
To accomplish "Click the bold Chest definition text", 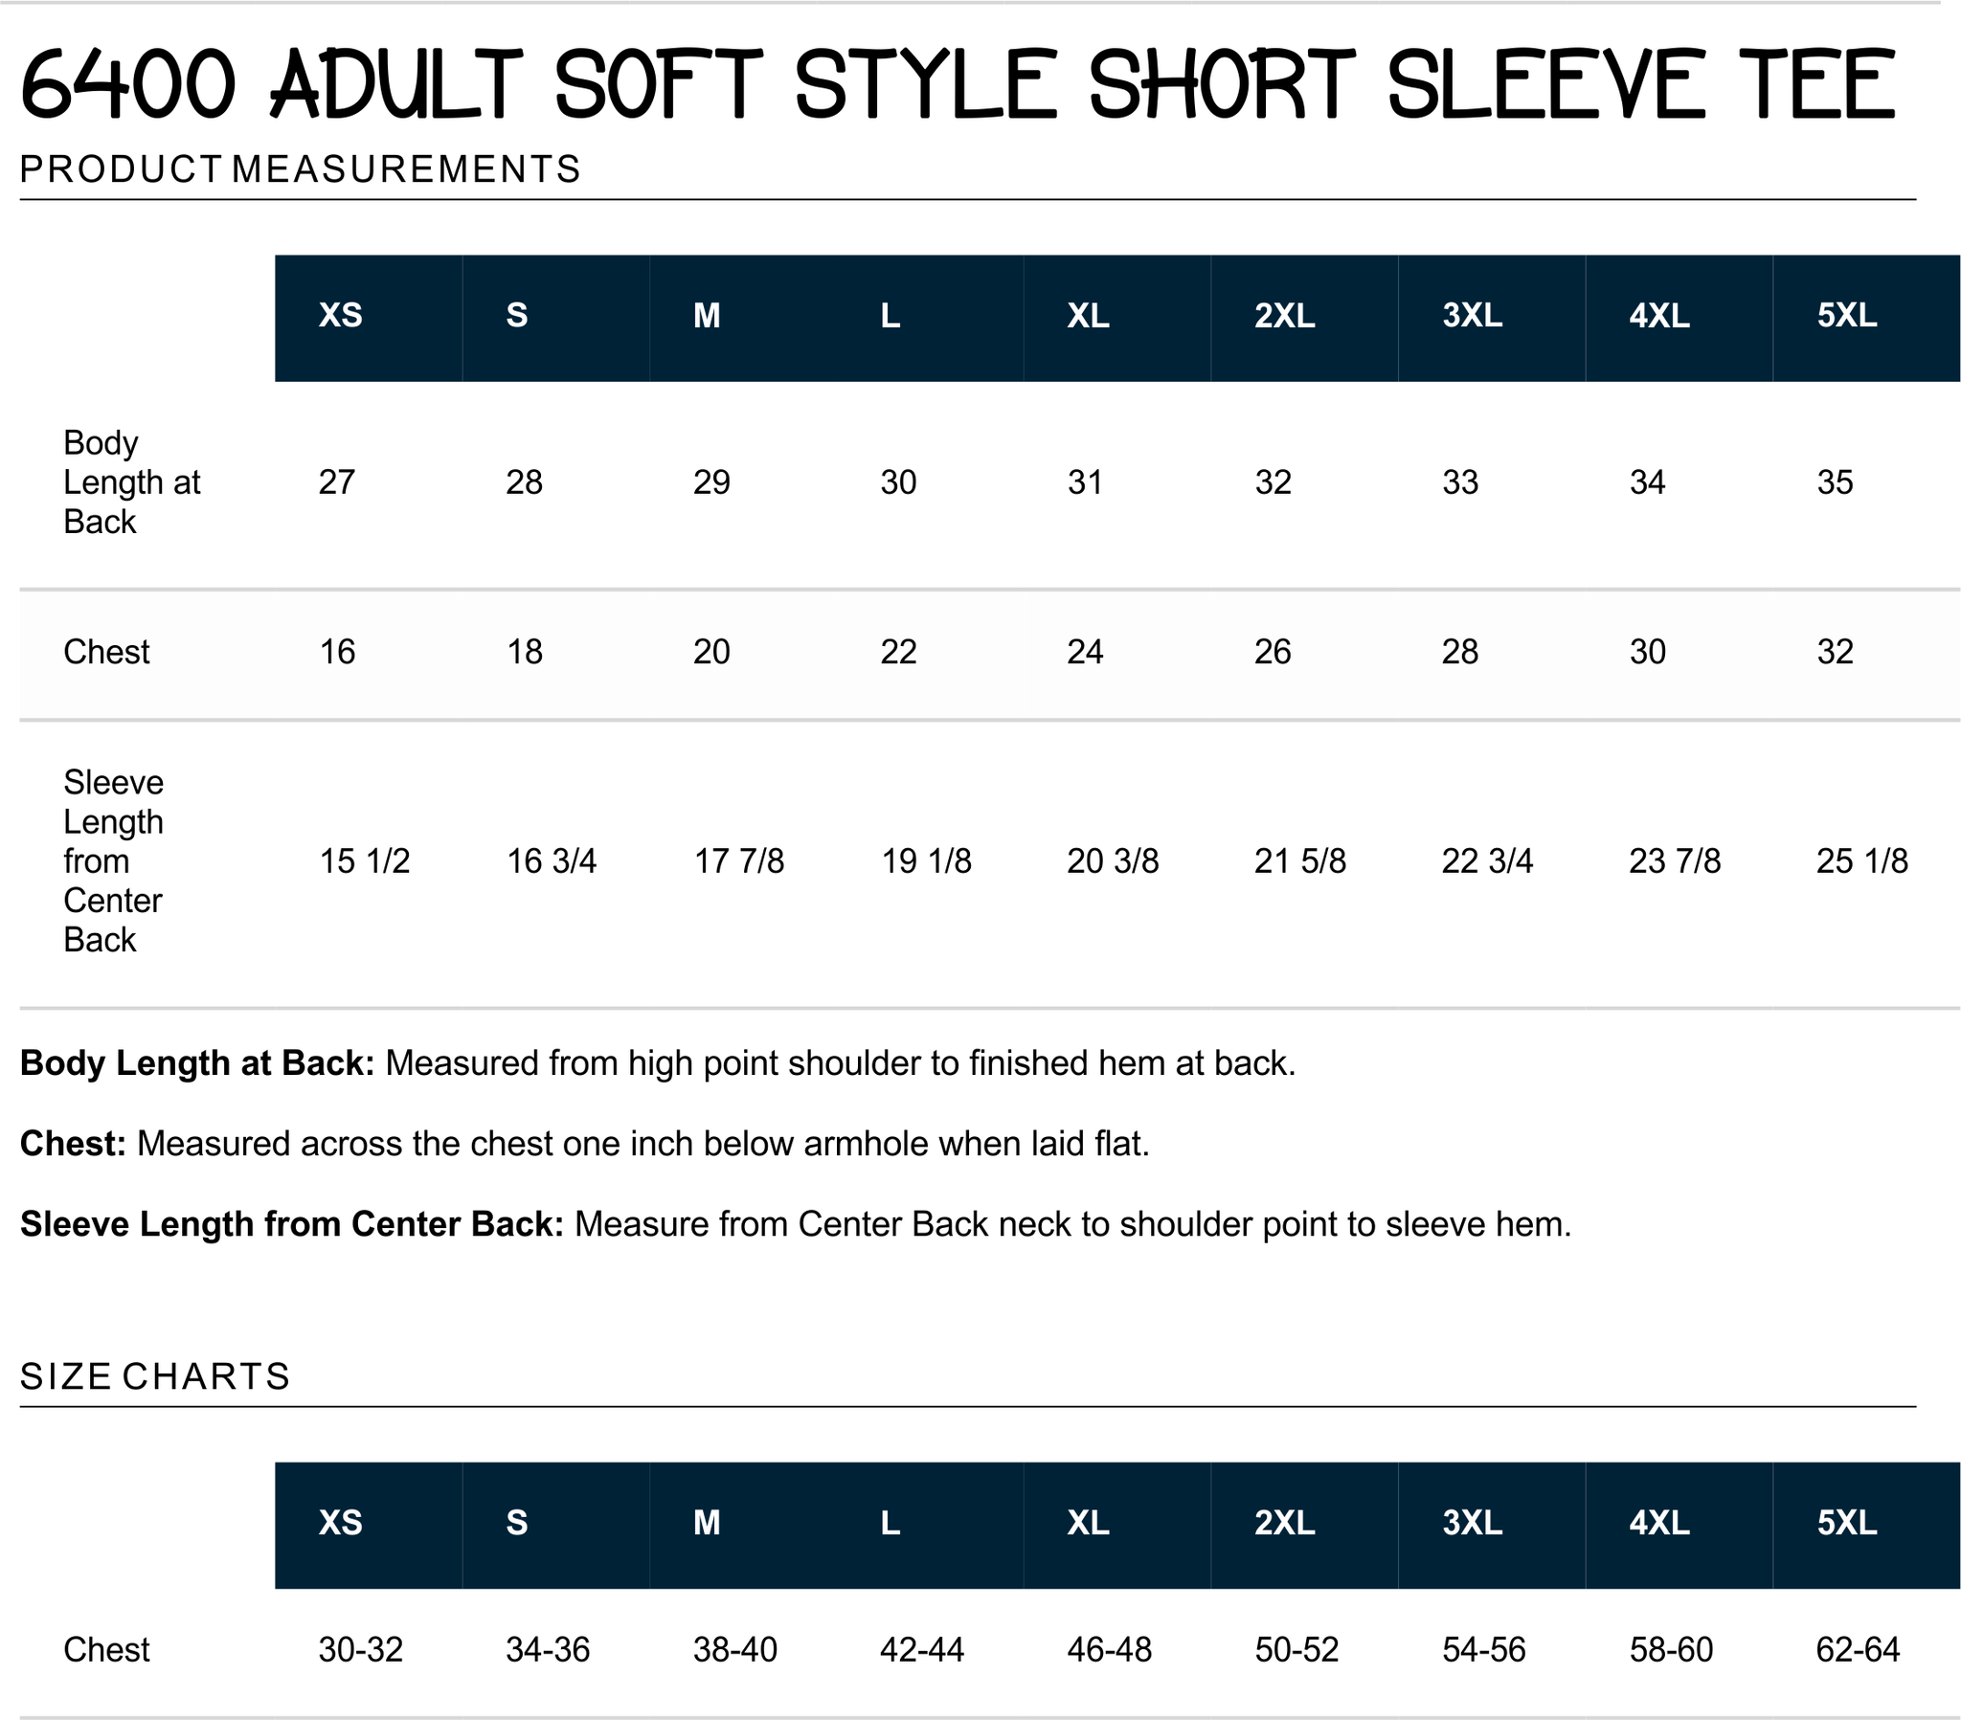I will pyautogui.click(x=73, y=1144).
